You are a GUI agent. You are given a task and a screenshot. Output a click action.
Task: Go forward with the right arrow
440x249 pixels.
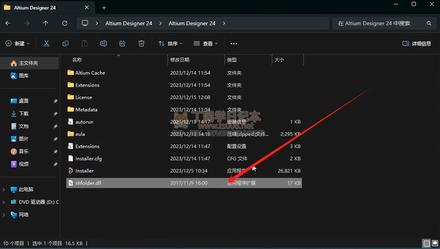coord(27,23)
